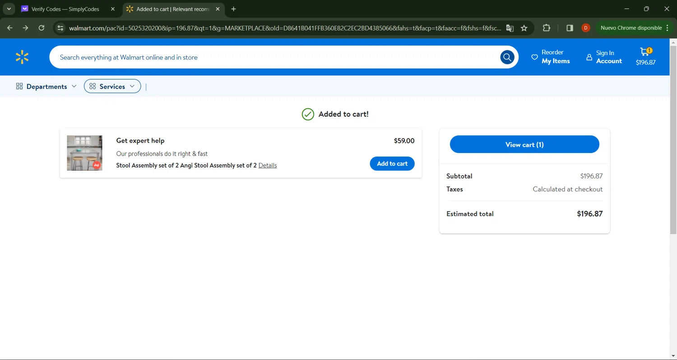Click the Added to cart! confirmation text
677x360 pixels.
coord(343,114)
